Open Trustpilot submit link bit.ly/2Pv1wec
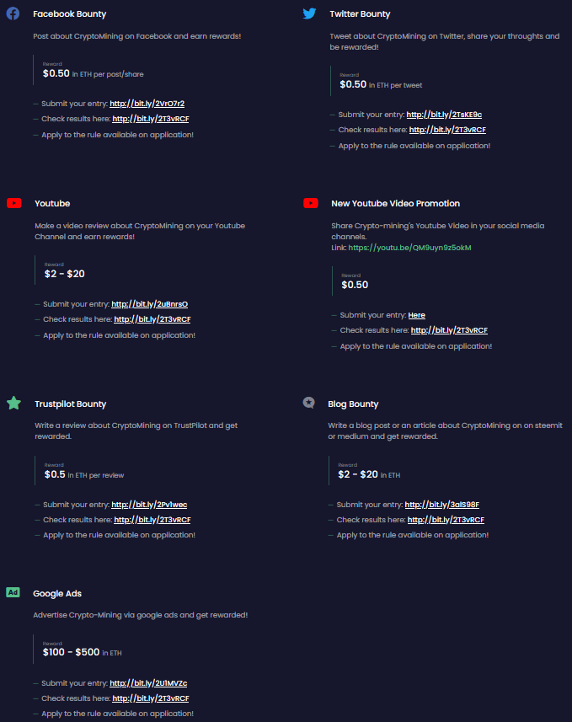 [149, 505]
